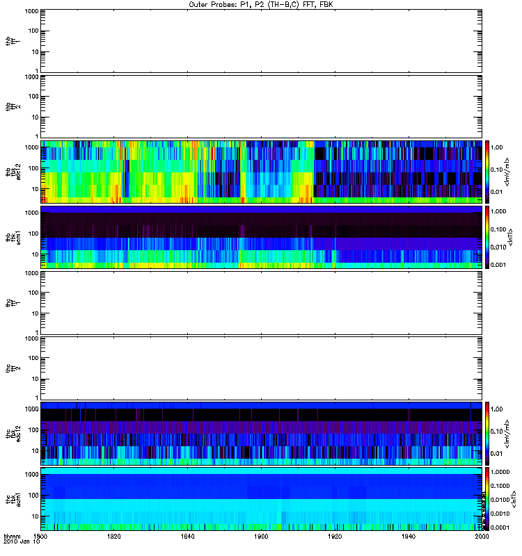Click the '100' tick of the thb fff 1 axis
Screen dimensions: 522x556
pos(33,31)
